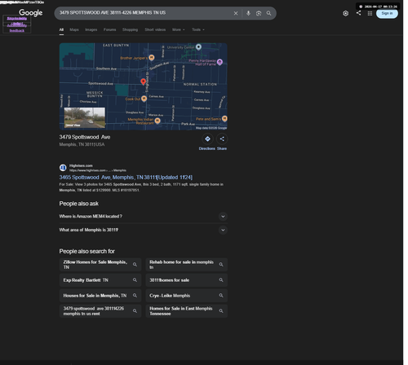Click Highrises.com site favicon
Screen dimensions: 408x365
point(63,168)
